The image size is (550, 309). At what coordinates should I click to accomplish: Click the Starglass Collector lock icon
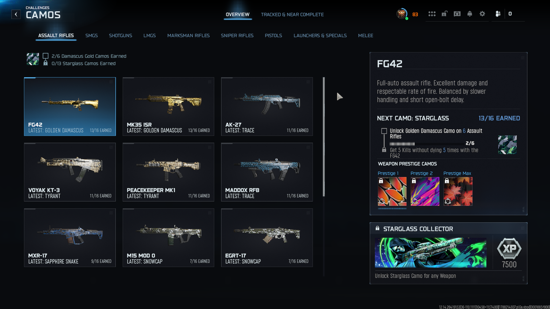(378, 228)
